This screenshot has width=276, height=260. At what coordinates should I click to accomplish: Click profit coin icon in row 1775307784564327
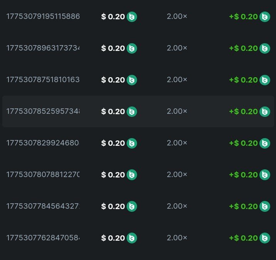[264, 206]
